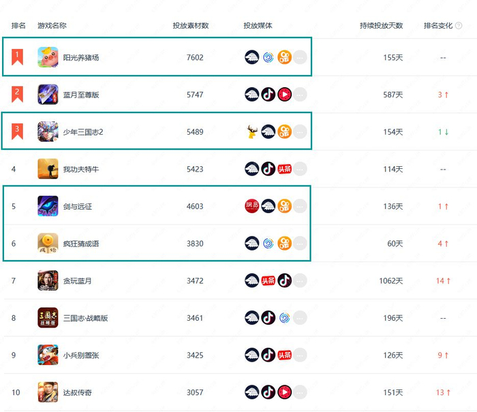Click the Douyin icon in 蓝月至尊版 row
The width and height of the screenshot is (477, 412).
point(268,95)
